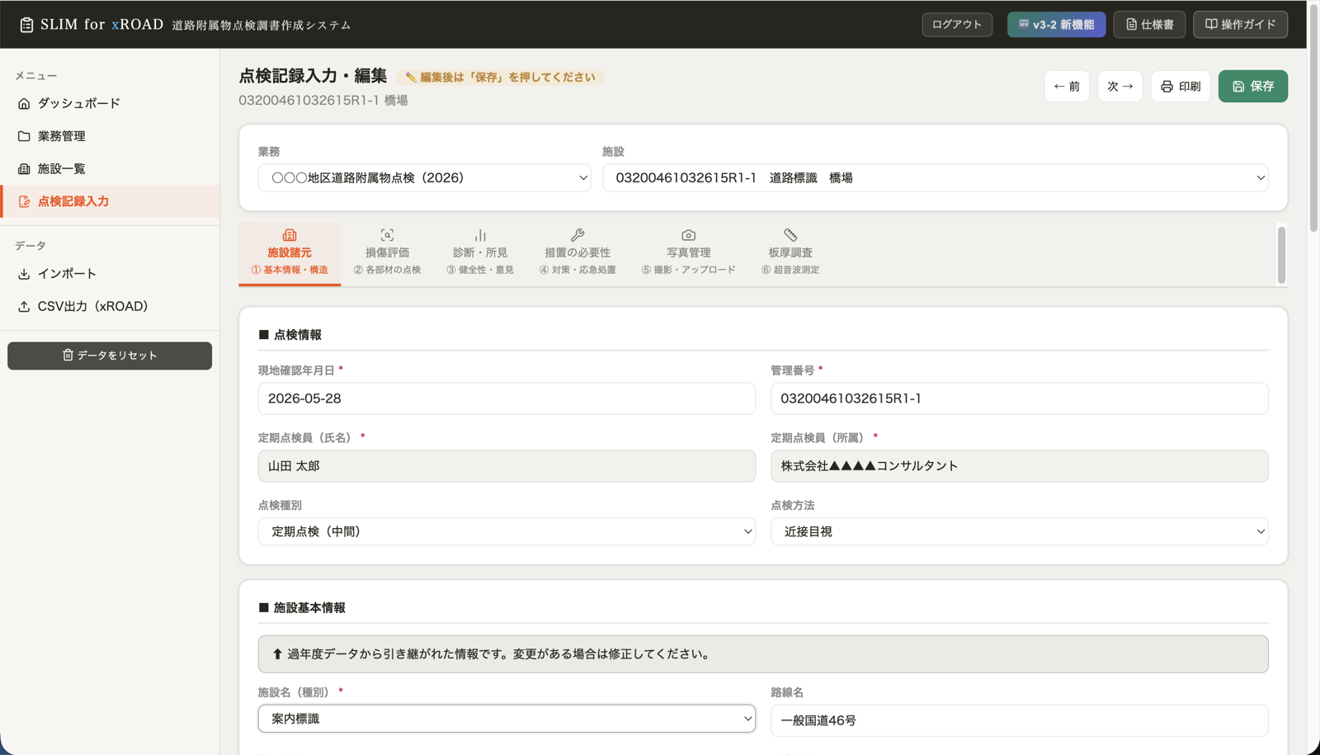Screen dimensions: 1320x755
Task: Click the trash icon in データをリセット
Action: click(68, 355)
